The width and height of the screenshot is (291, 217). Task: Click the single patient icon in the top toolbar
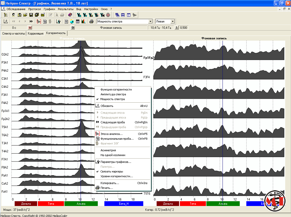pyautogui.click(x=13, y=15)
